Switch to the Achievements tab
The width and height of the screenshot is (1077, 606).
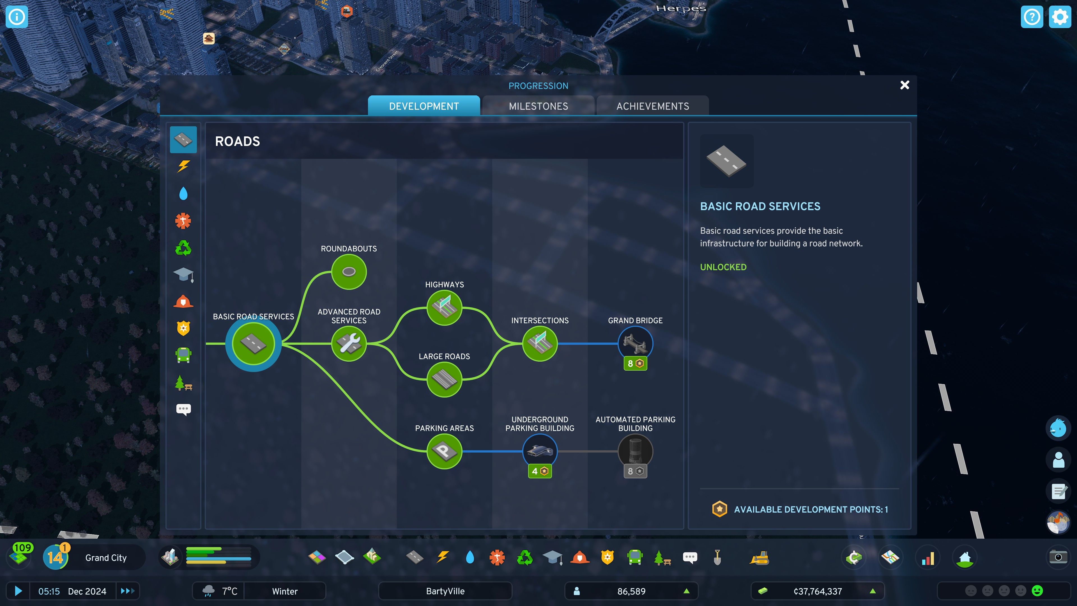pos(652,106)
